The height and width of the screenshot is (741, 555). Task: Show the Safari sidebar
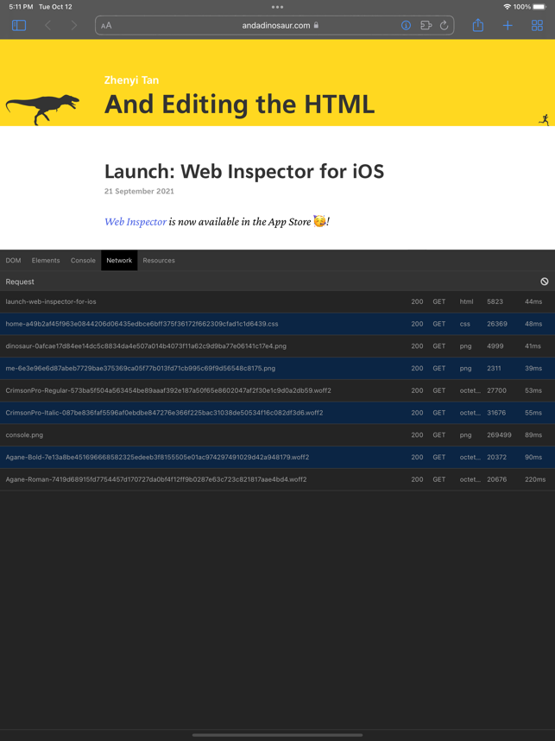pyautogui.click(x=19, y=26)
